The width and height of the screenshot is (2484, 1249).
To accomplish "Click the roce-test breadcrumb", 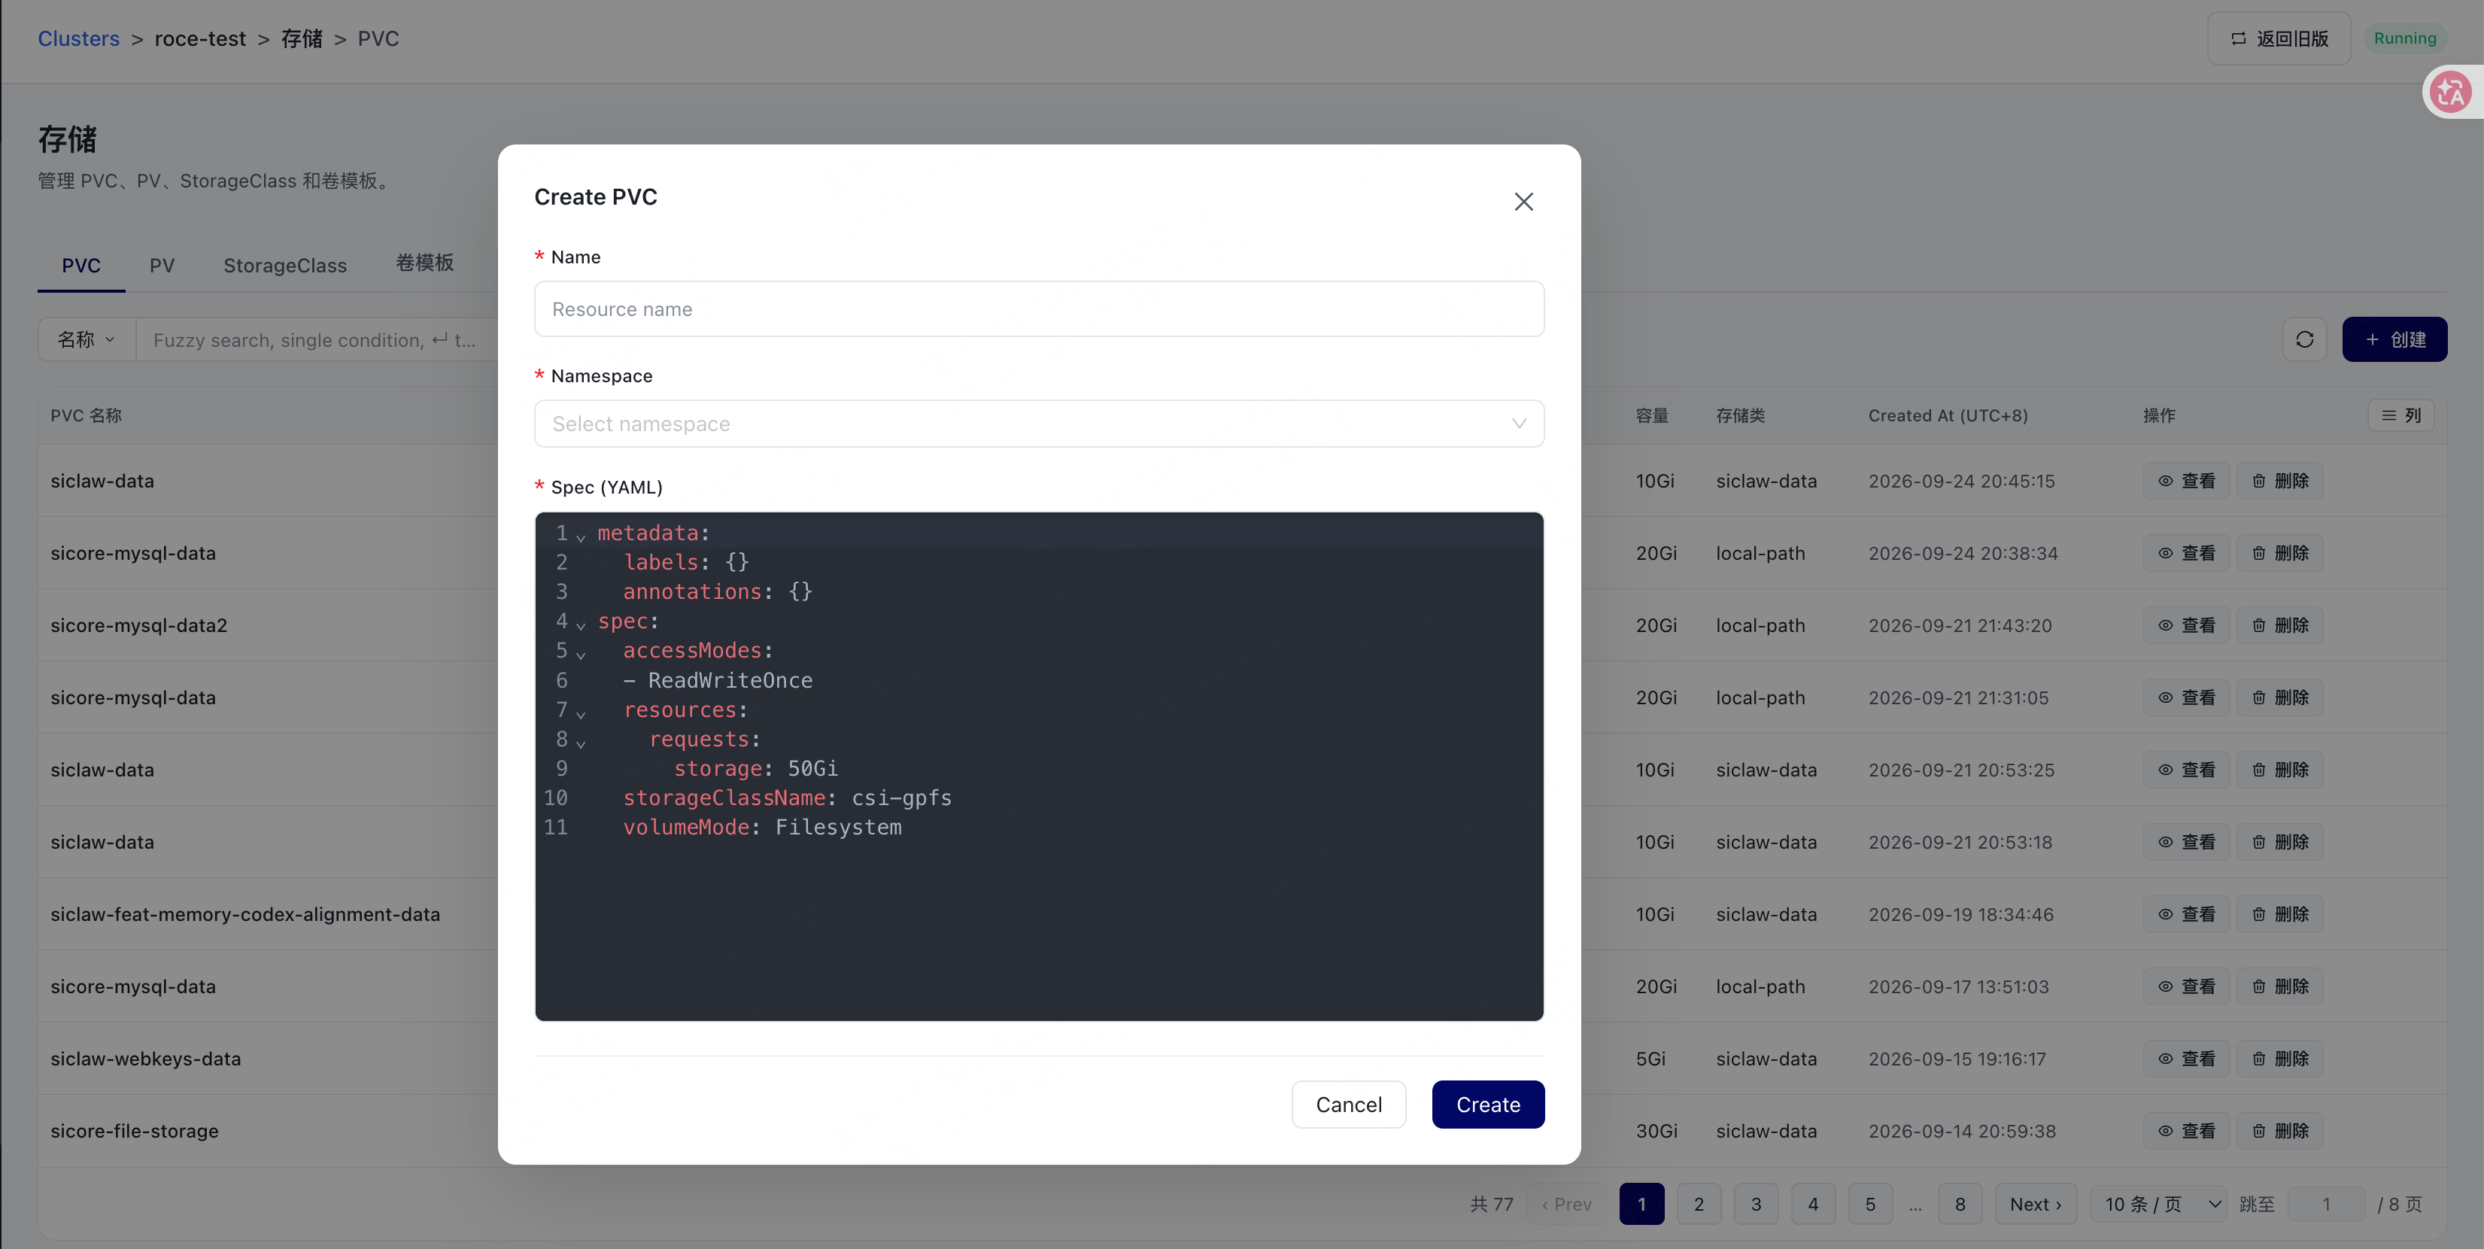I will click(x=199, y=38).
